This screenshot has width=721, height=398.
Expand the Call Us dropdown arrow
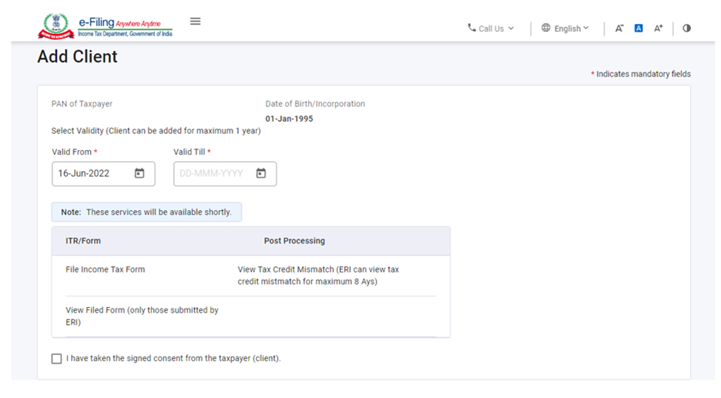click(511, 28)
